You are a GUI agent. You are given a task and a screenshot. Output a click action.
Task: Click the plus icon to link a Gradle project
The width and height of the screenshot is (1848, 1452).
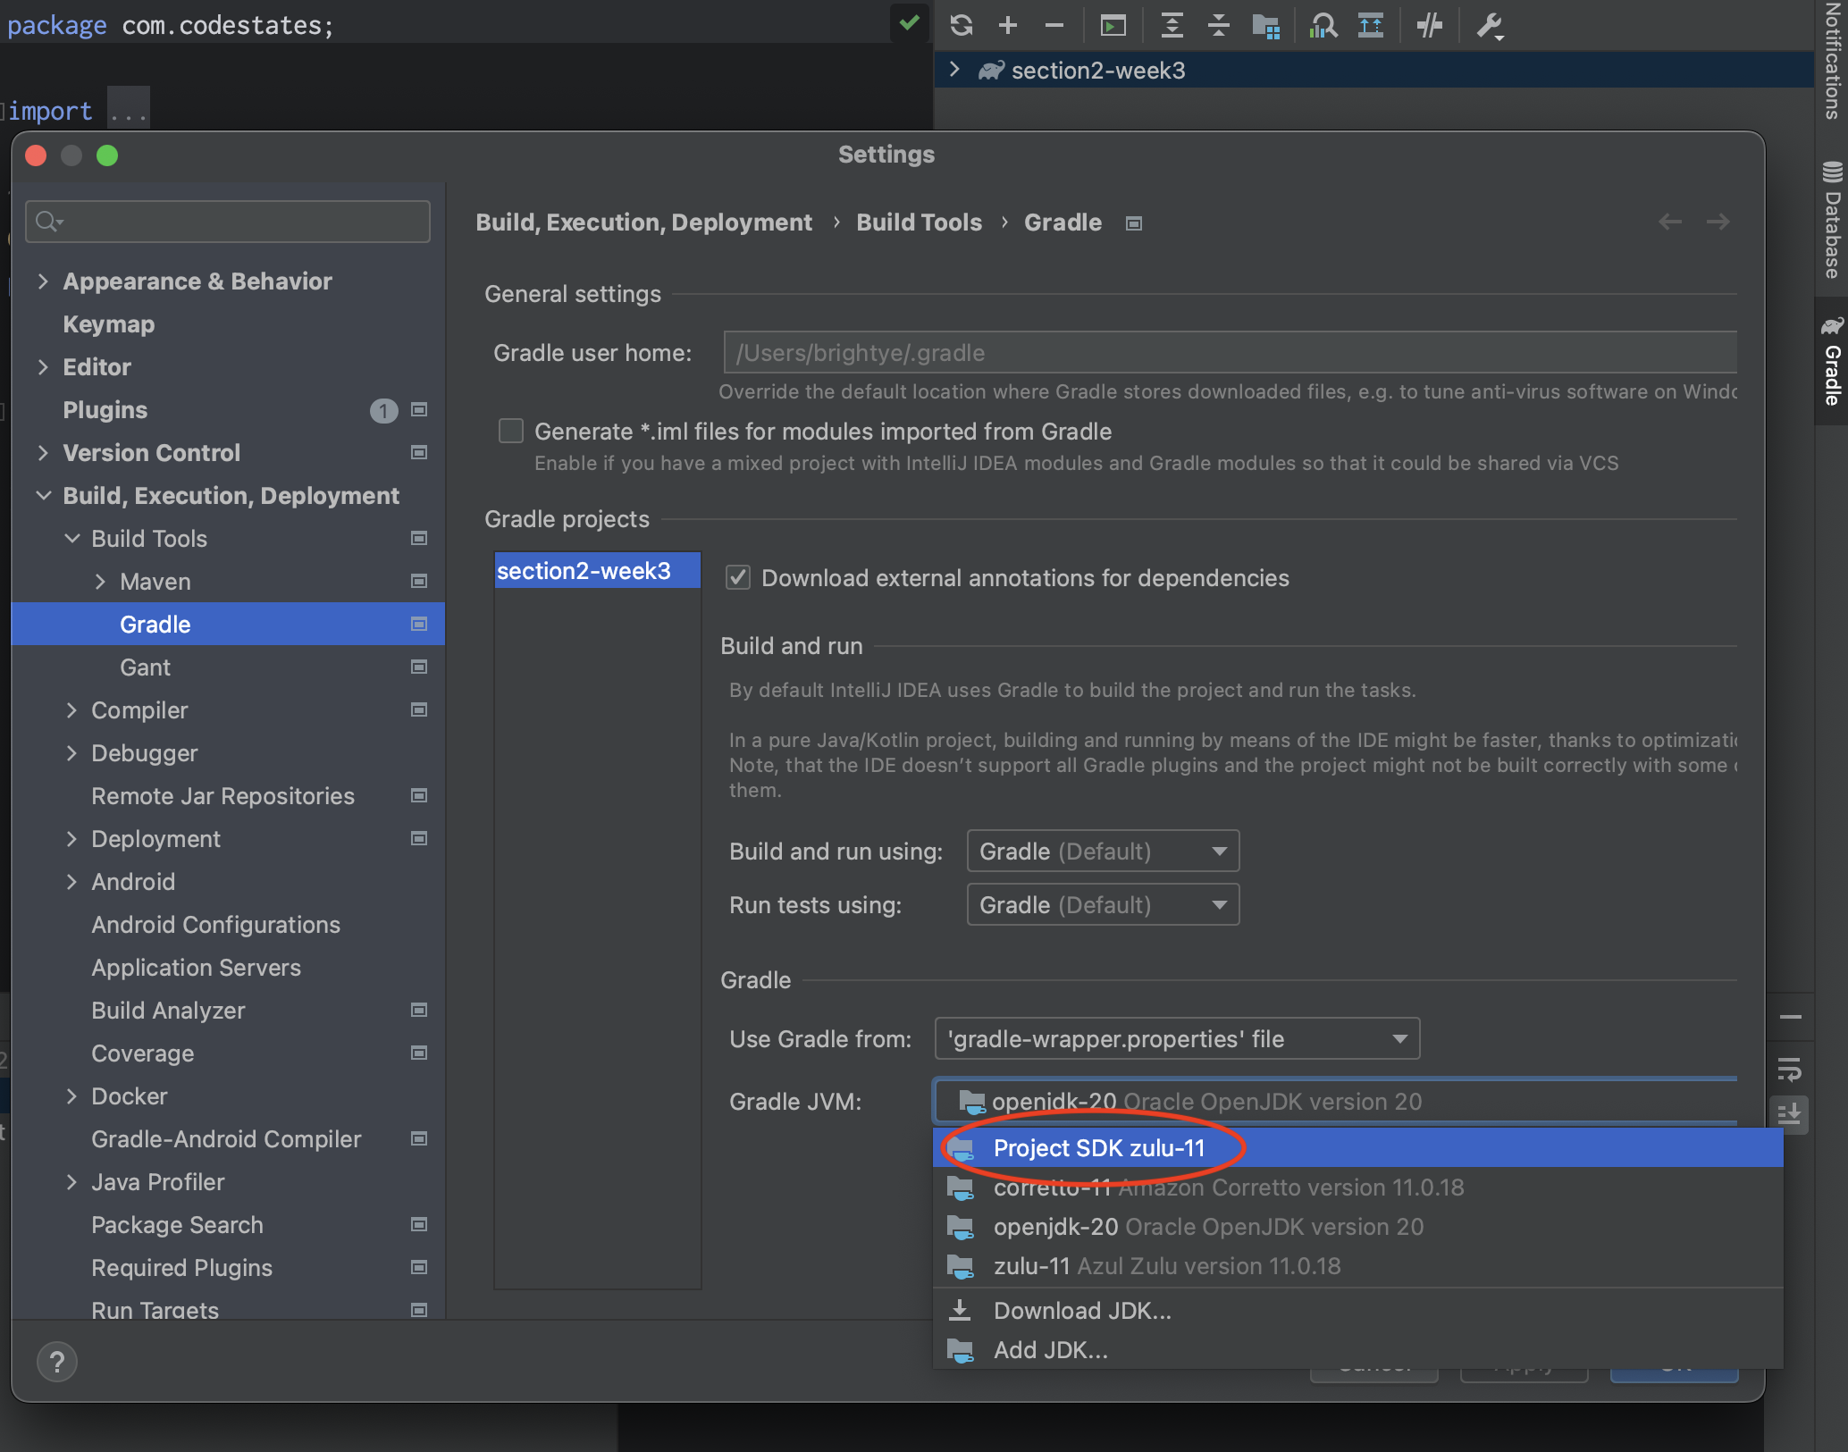[x=1008, y=25]
